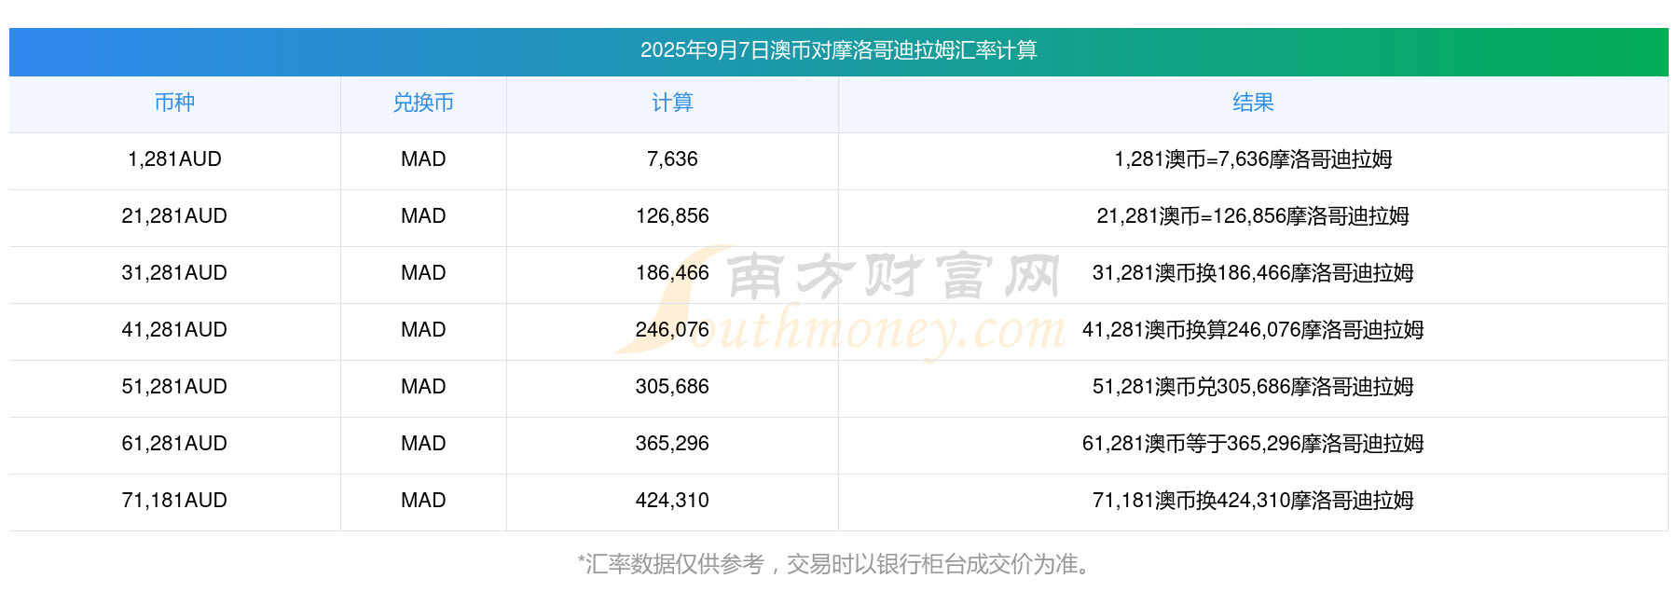Screen dimensions: 1678x606
Task: Select the 51,281AUD cell
Action: pyautogui.click(x=174, y=387)
